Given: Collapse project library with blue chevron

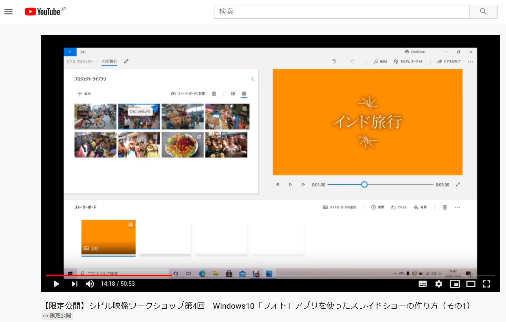Looking at the screenshot, I should tap(252, 79).
